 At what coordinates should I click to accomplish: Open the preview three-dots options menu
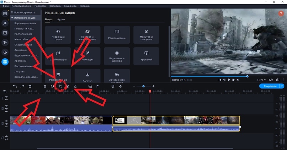(x=283, y=80)
